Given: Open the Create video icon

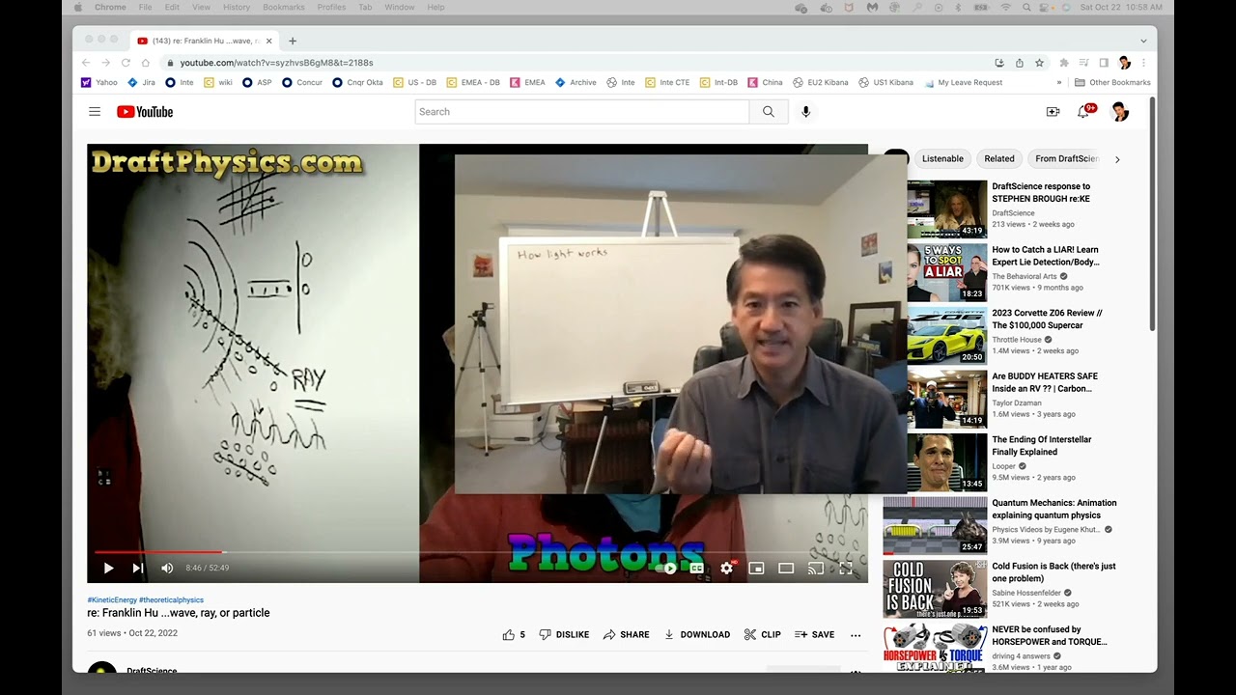Looking at the screenshot, I should 1053,112.
